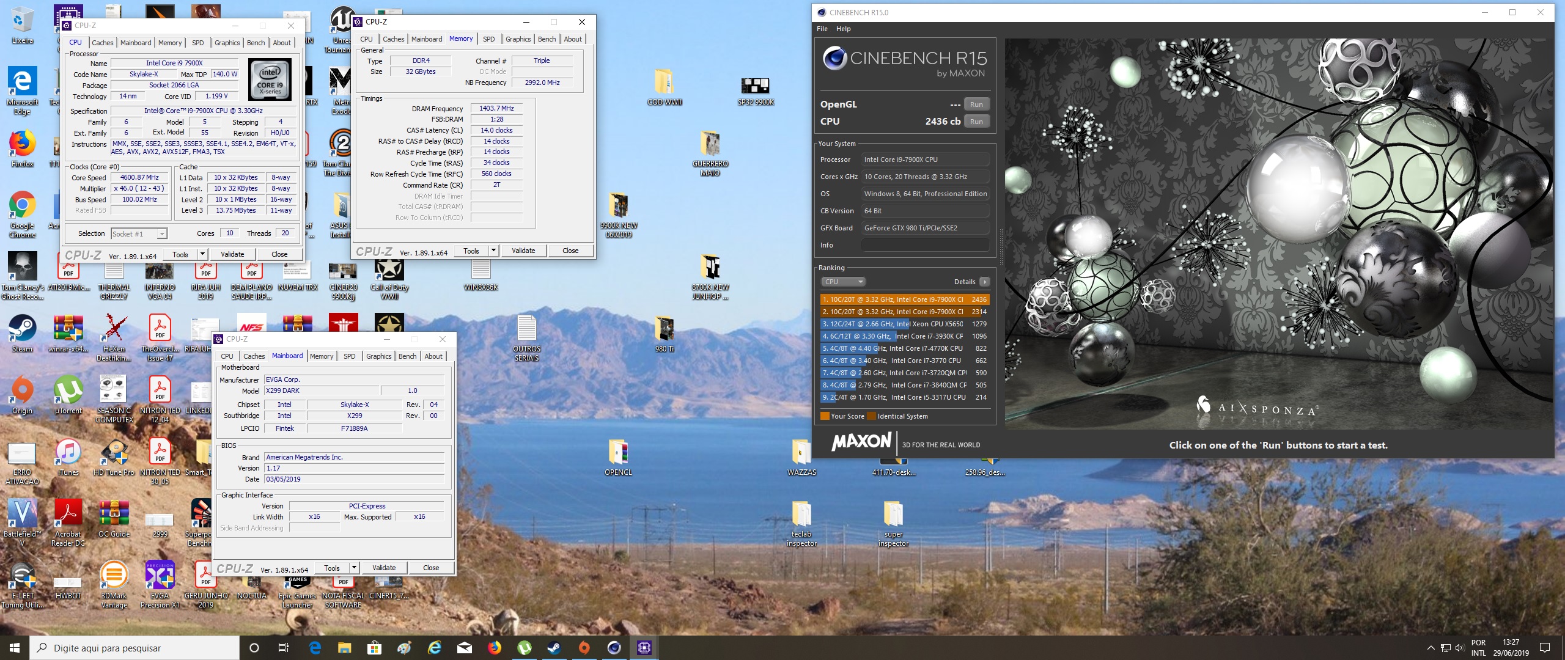
Task: Show hidden tray icons chevron
Action: pyautogui.click(x=1431, y=648)
